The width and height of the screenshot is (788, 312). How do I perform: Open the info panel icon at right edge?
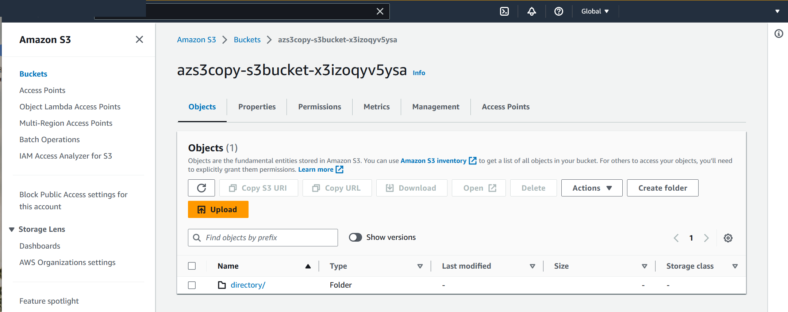tap(779, 34)
